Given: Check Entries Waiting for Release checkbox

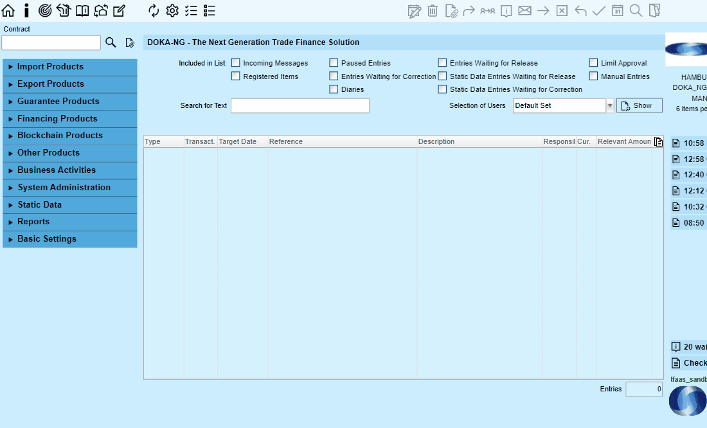Looking at the screenshot, I should (442, 63).
